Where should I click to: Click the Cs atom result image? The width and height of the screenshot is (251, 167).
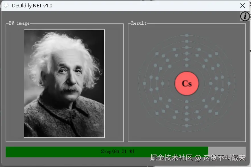pyautogui.click(x=187, y=83)
